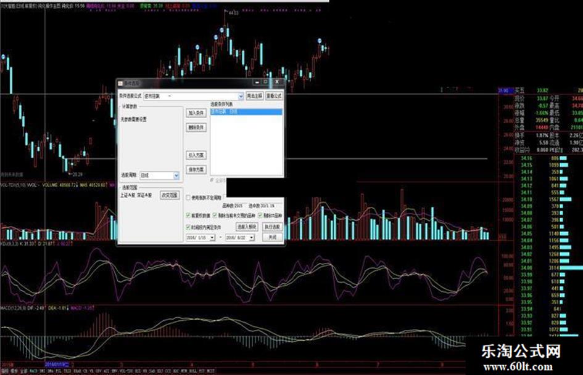The width and height of the screenshot is (583, 375).
Task: Click the 34.10 order row with 1567 volume
Action: point(547,200)
